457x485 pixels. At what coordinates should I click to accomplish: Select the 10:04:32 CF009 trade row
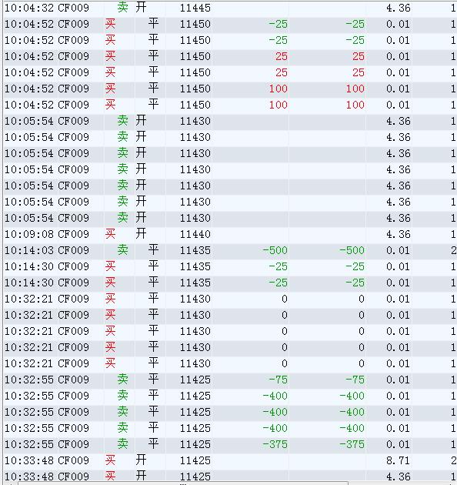(230, 8)
